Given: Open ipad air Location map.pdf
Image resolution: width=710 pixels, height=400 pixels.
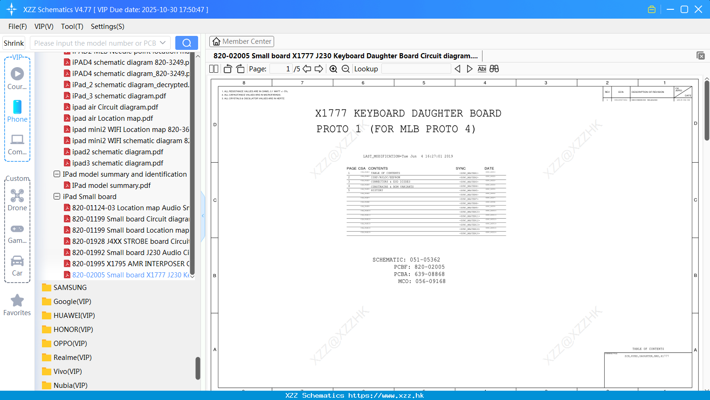Looking at the screenshot, I should 108,118.
